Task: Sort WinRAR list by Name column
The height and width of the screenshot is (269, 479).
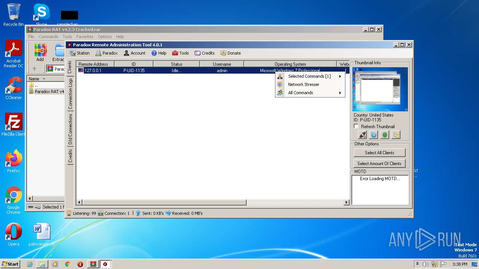Action: tap(46, 79)
